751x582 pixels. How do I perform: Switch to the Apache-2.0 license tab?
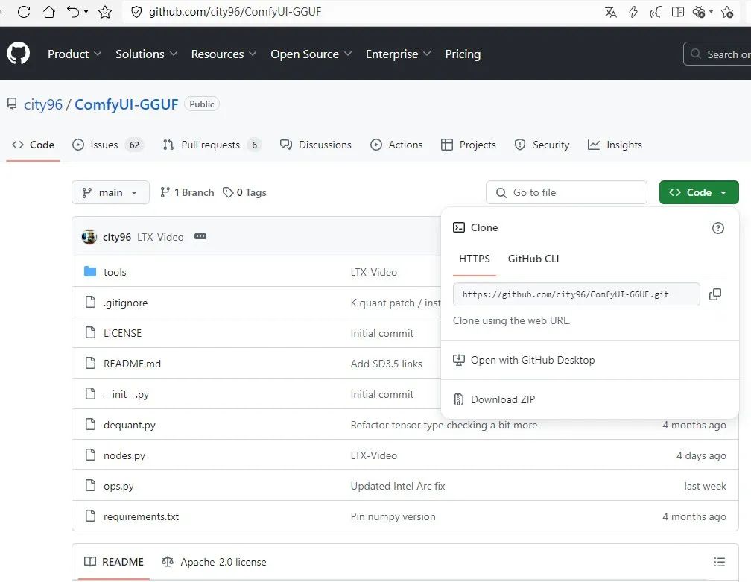click(x=214, y=562)
